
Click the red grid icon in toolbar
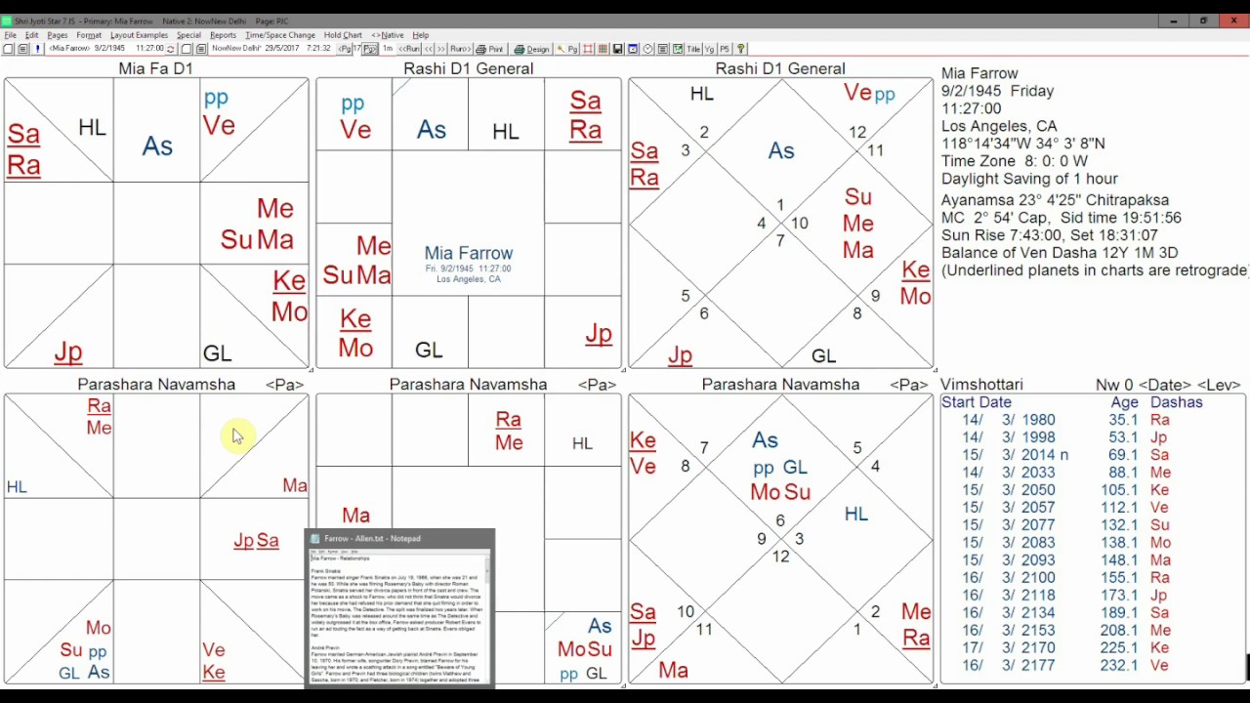click(x=604, y=49)
